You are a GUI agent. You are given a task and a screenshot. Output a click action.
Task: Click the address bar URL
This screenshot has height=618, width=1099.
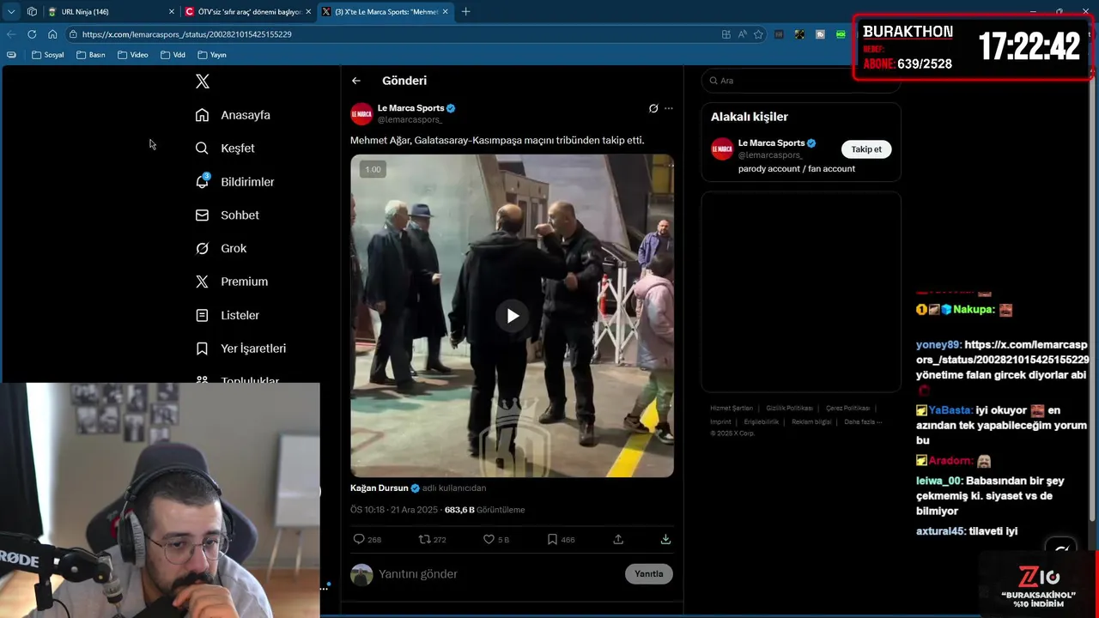tap(187, 34)
